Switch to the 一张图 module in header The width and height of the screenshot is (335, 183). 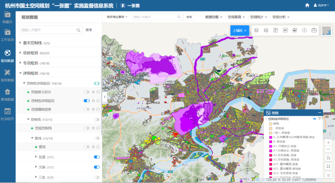[130, 6]
